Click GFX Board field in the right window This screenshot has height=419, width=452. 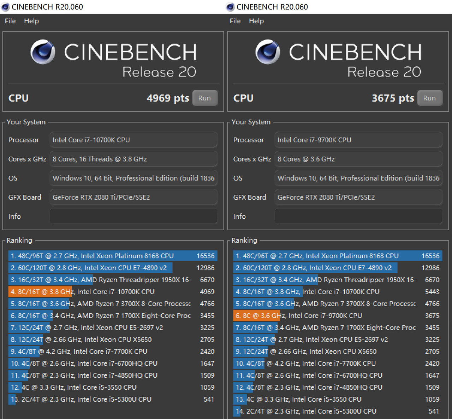(x=358, y=197)
